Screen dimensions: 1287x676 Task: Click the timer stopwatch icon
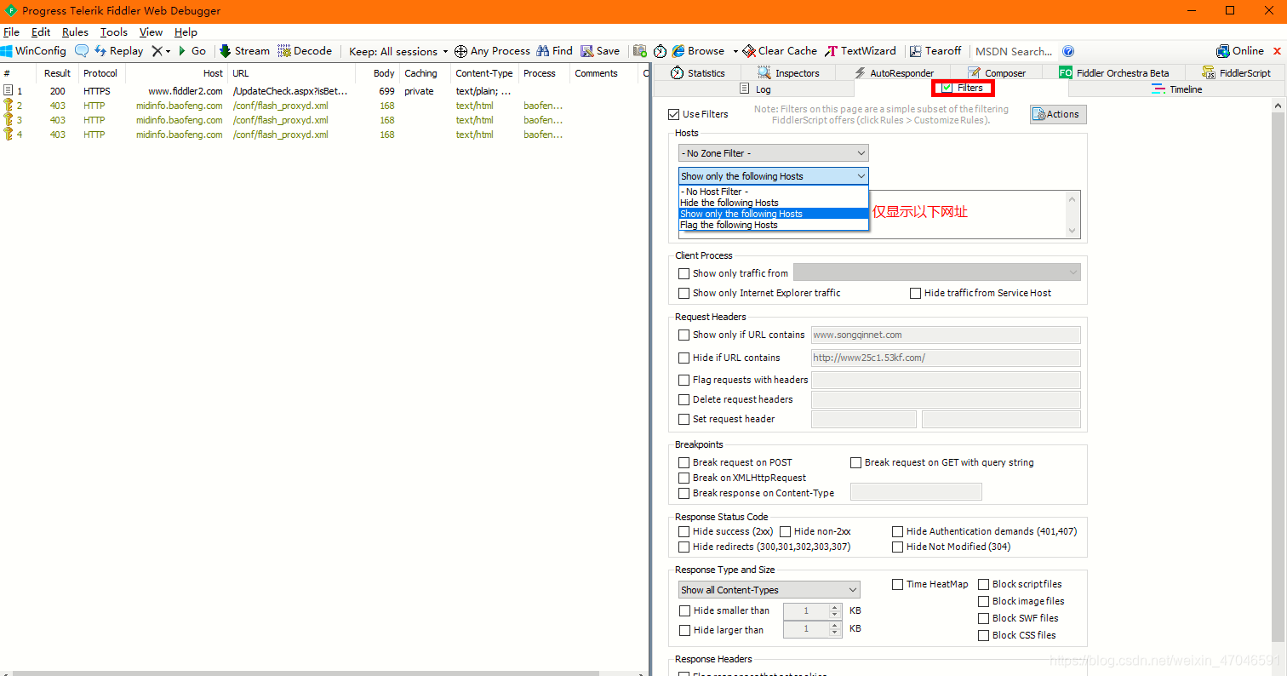(660, 51)
